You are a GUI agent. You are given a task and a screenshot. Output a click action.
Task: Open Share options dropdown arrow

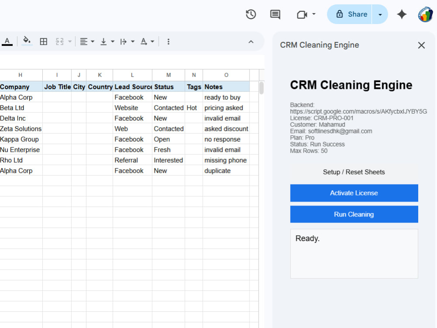click(380, 14)
